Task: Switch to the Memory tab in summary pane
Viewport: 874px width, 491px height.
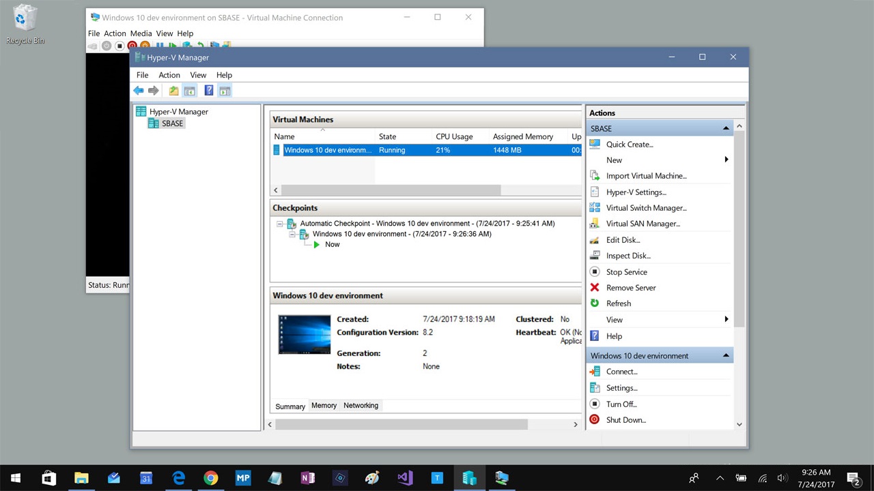Action: 324,405
